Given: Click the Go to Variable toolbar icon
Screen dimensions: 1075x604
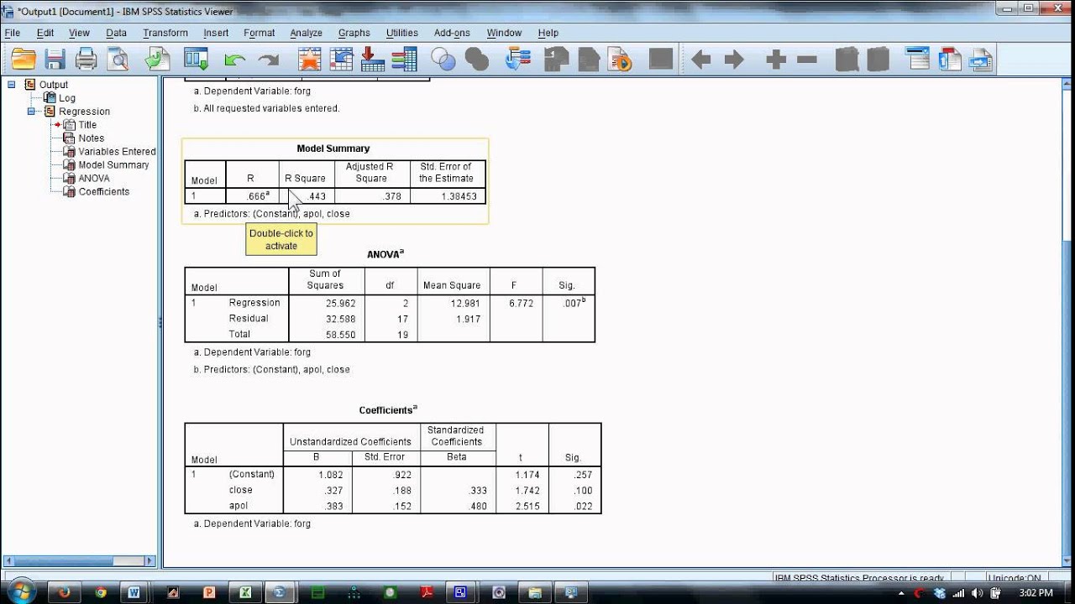Looking at the screenshot, I should tap(372, 60).
